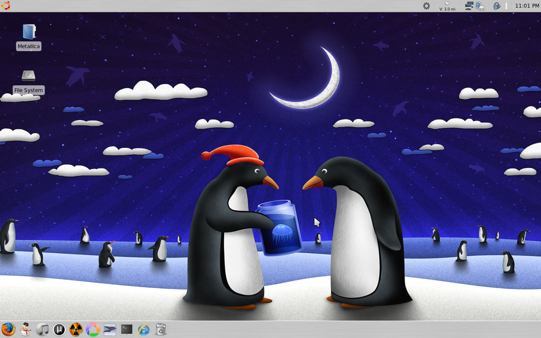Open the Terminal launcher

coord(127,329)
